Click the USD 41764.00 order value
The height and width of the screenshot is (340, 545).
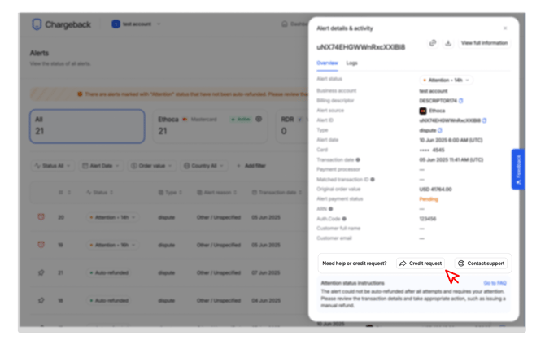[x=435, y=190]
